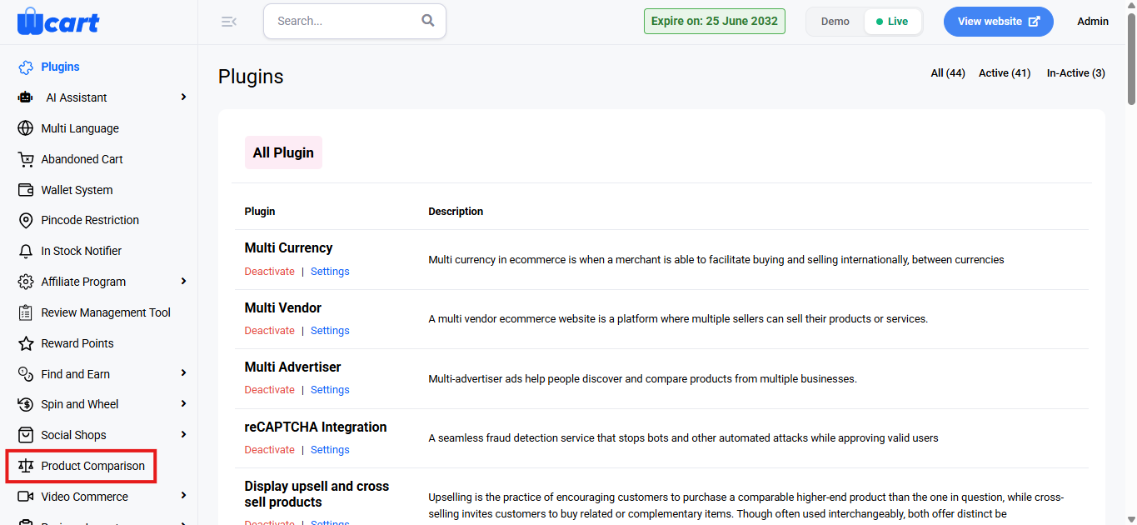Click the Review Management Tool clipboard icon
This screenshot has width=1137, height=525.
tap(26, 312)
